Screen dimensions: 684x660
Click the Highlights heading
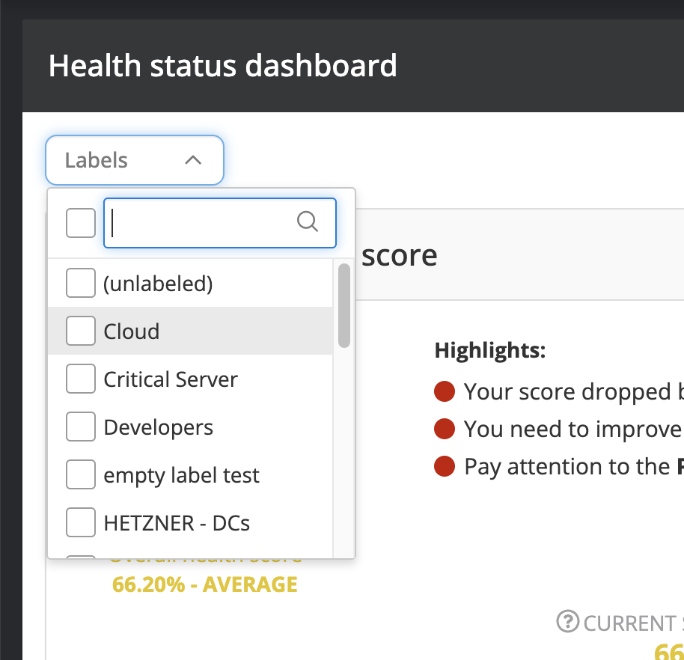coord(490,350)
